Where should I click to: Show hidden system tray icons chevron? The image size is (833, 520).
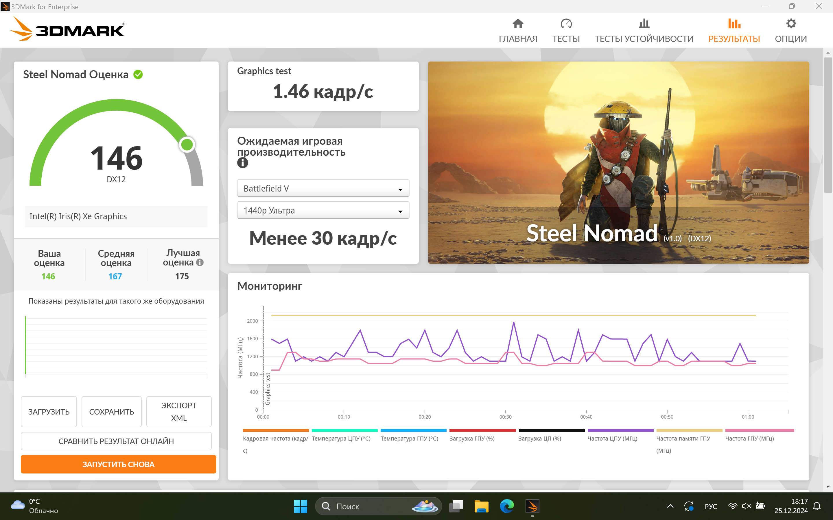point(670,506)
